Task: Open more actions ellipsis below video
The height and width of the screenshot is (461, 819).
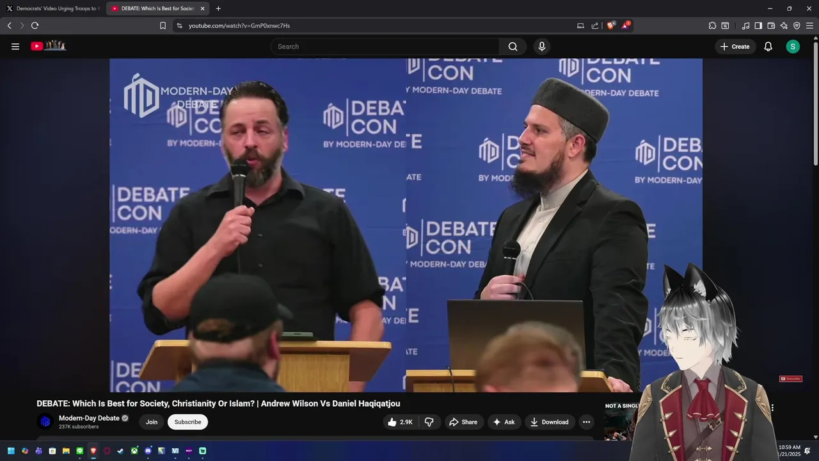Action: 586,422
